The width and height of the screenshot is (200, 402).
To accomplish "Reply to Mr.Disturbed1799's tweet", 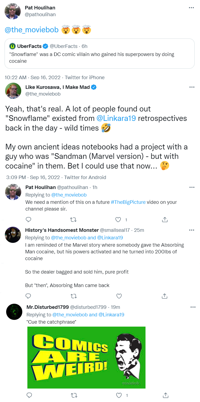I will click(30, 395).
